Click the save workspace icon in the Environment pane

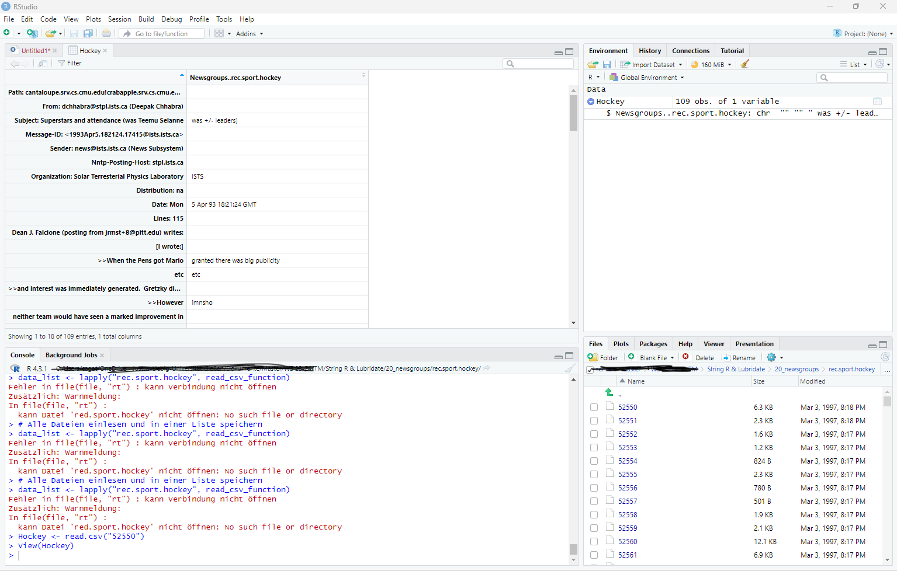coord(607,65)
